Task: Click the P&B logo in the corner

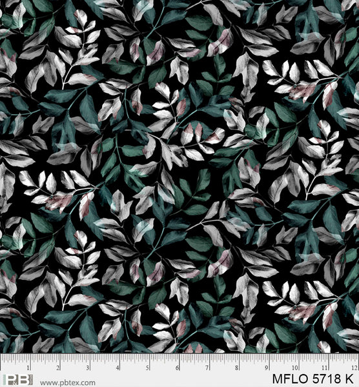Action: (18, 380)
